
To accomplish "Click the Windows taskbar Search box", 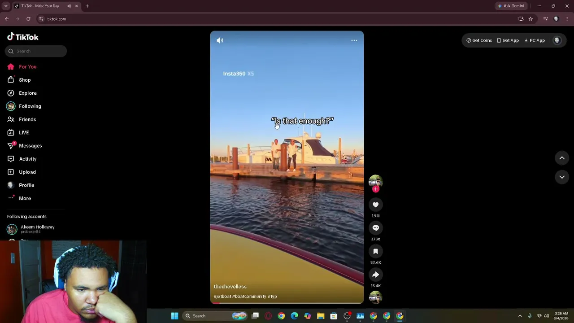I will coord(216,316).
